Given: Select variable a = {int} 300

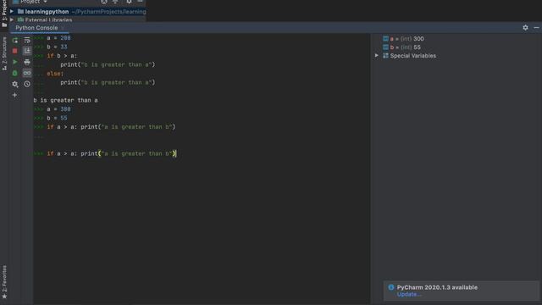Looking at the screenshot, I should coord(407,39).
